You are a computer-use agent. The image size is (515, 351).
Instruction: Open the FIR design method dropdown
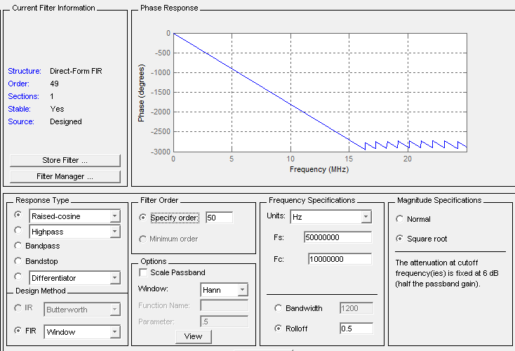pyautogui.click(x=114, y=331)
